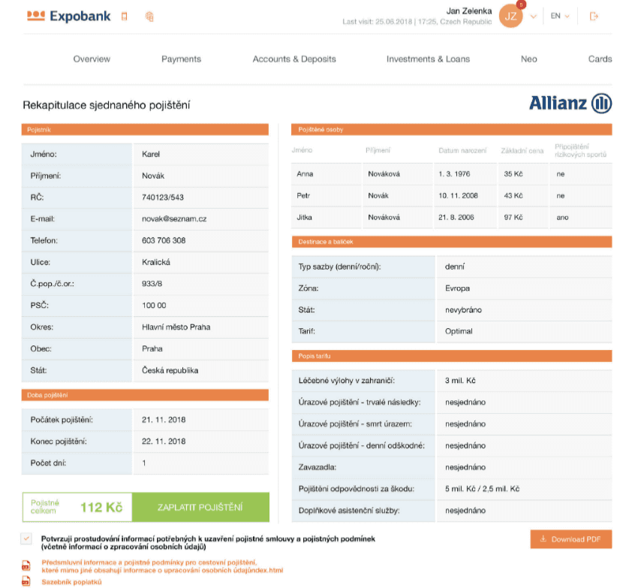
Task: Click the nevybráno state value
Action: 464,309
